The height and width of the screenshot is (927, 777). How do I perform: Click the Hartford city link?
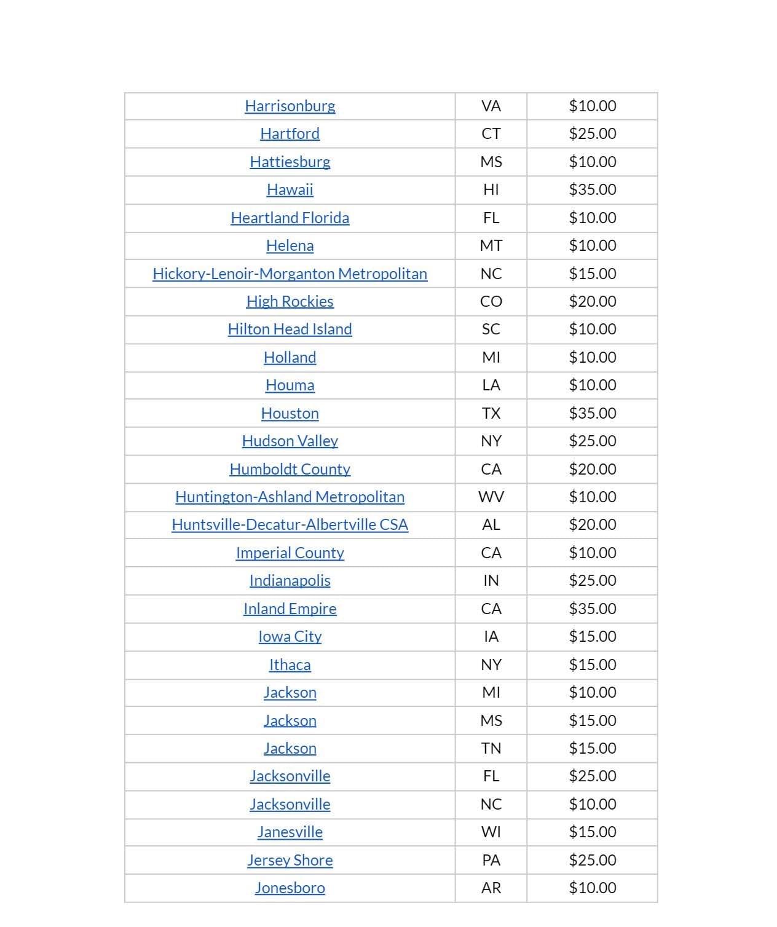290,133
